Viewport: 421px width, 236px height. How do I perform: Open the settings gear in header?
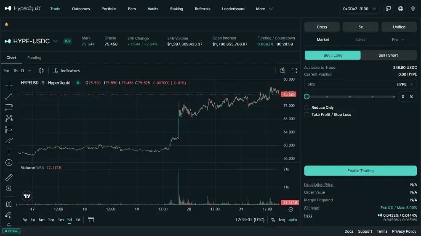(x=413, y=8)
